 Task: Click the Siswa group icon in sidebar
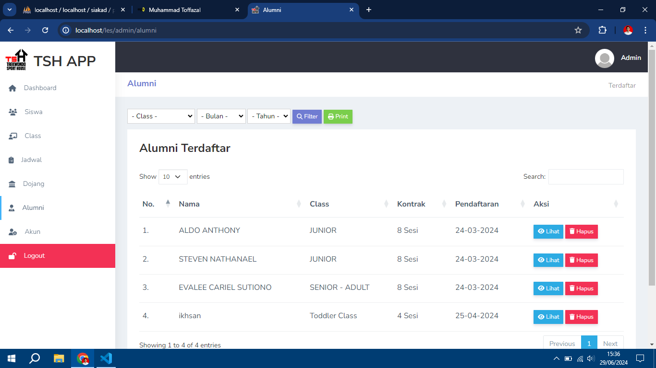tap(13, 112)
